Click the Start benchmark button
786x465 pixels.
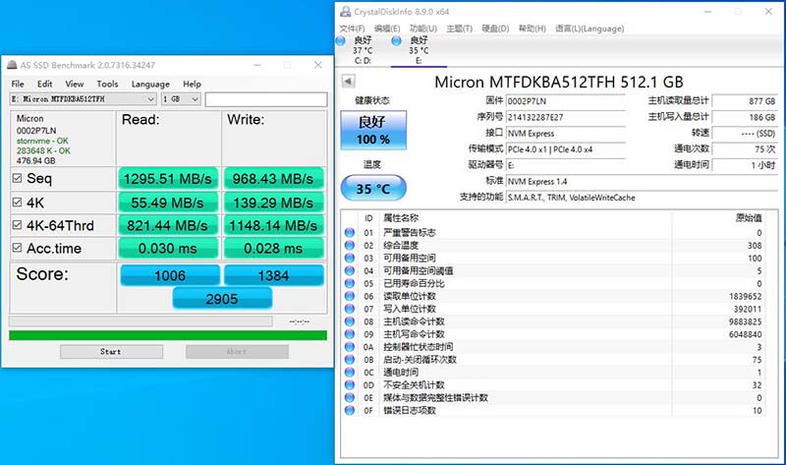coord(111,352)
